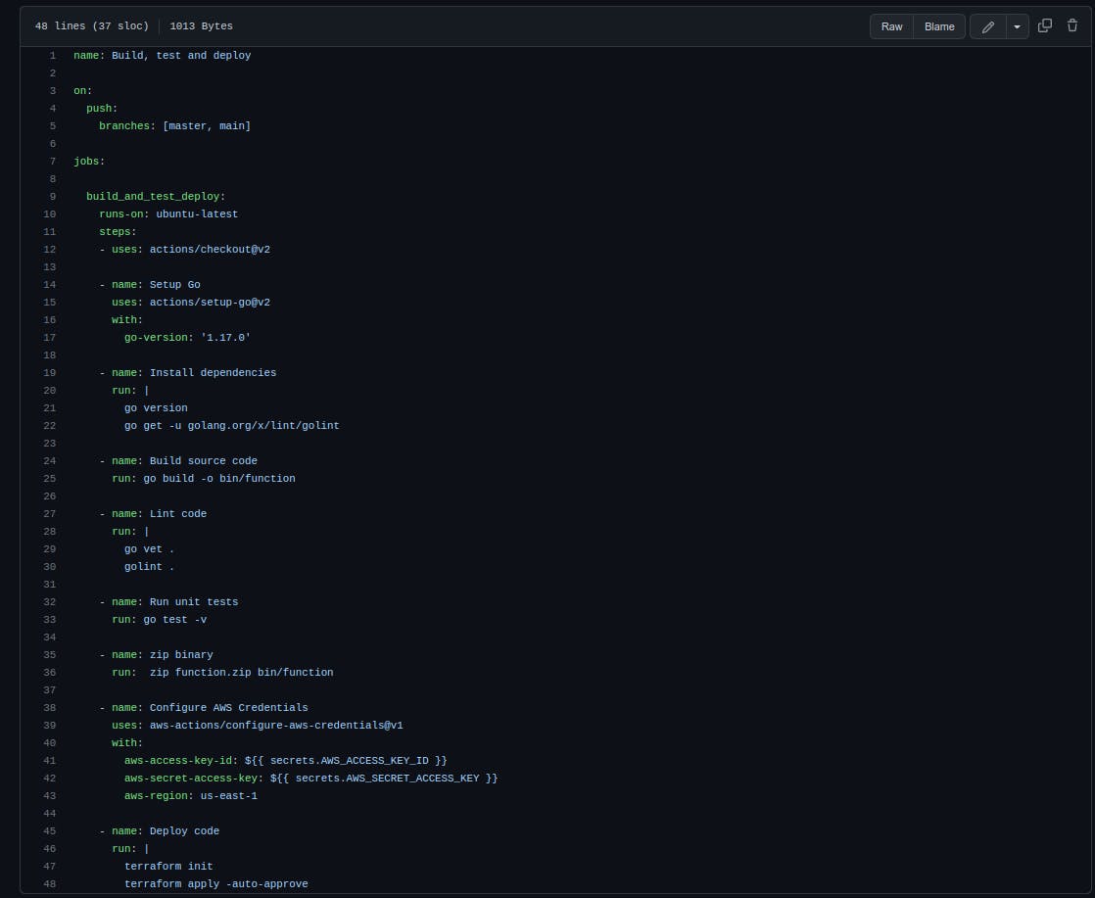Edit this file with the pencil icon
The width and height of the screenshot is (1095, 898).
pyautogui.click(x=987, y=26)
